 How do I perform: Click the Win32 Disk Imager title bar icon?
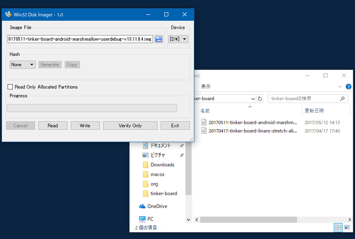coord(8,15)
